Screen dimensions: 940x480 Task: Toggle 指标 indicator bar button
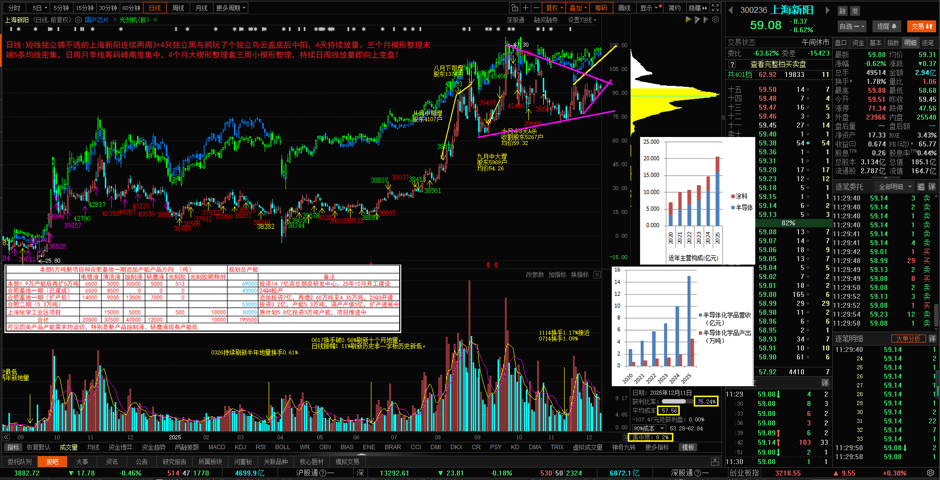pyautogui.click(x=13, y=447)
